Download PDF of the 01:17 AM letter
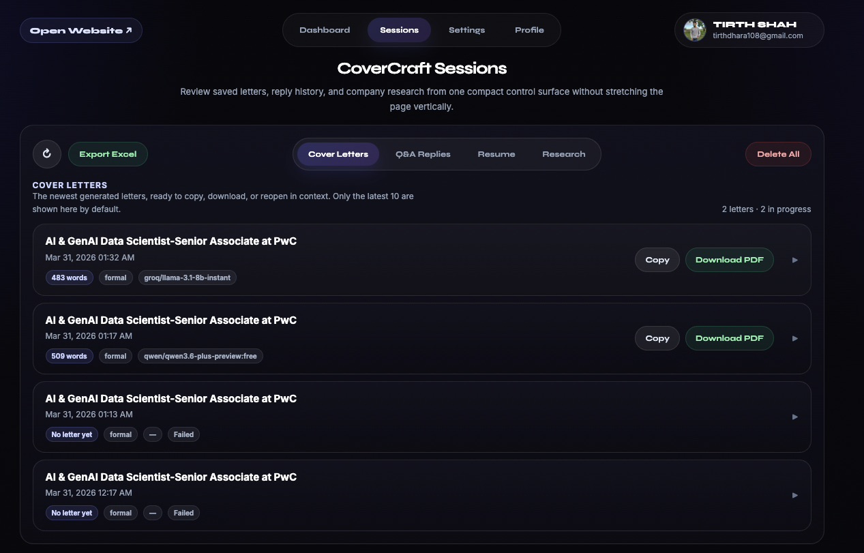Viewport: 864px width, 553px height. (x=729, y=338)
